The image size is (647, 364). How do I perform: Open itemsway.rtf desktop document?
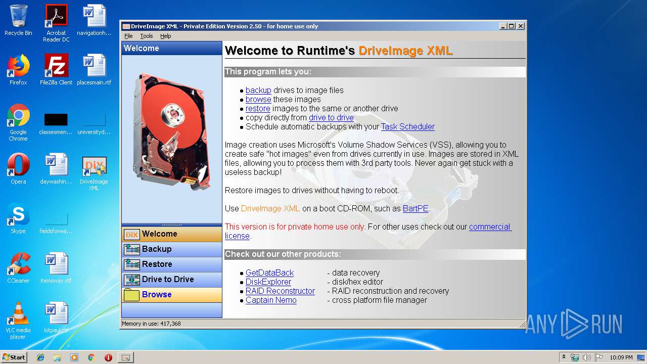(x=56, y=268)
